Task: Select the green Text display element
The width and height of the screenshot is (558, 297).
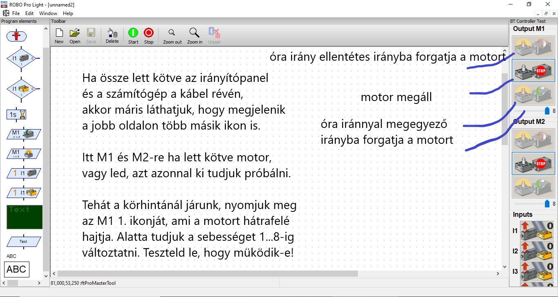Action: [24, 217]
